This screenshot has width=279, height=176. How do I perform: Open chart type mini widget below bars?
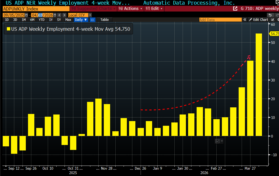coord(219,141)
